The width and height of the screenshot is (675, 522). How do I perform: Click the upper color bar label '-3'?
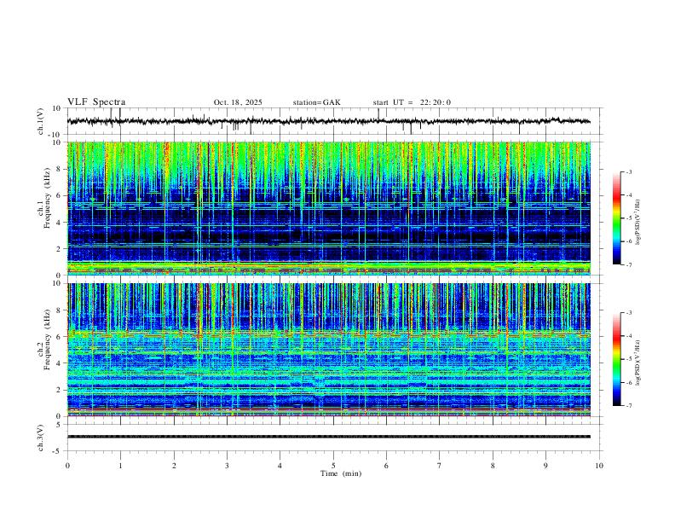629,171
